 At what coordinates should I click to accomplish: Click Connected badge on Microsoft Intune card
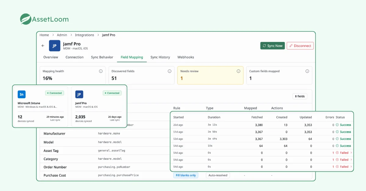click(55, 93)
